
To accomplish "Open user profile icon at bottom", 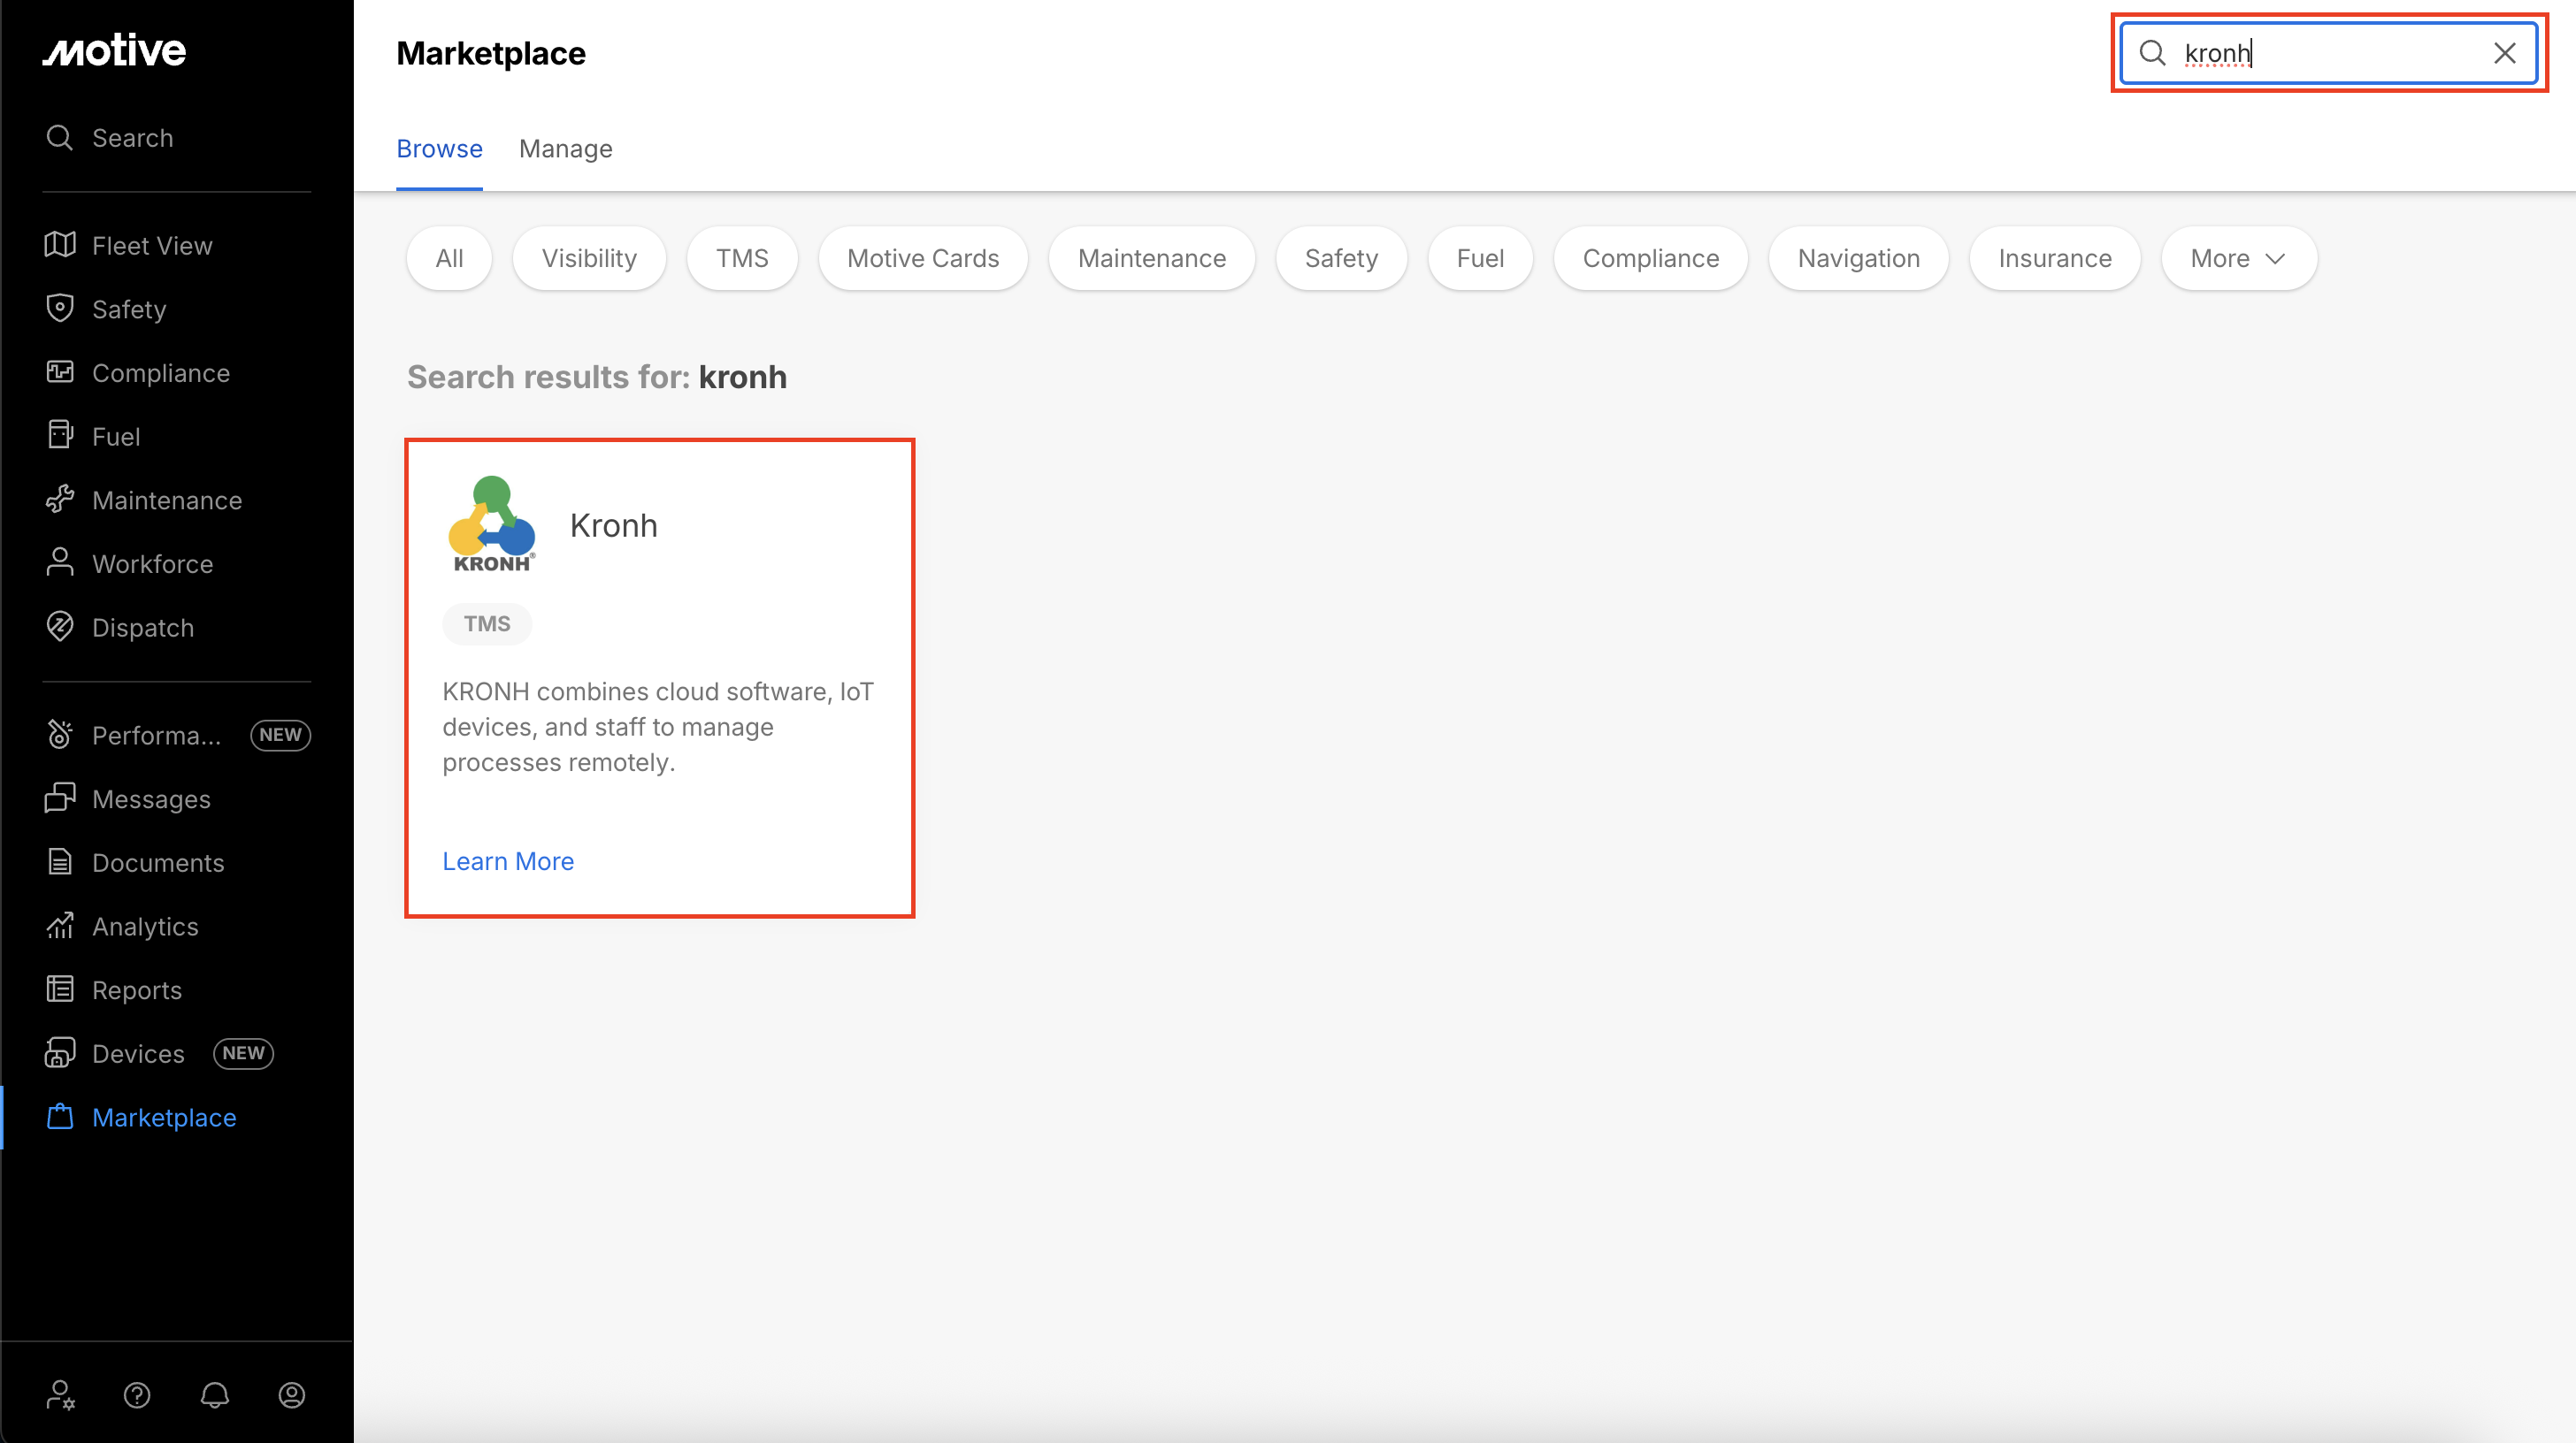I will [291, 1395].
